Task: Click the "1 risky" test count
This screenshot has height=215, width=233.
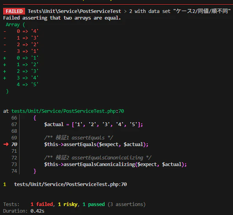Action: click(68, 204)
